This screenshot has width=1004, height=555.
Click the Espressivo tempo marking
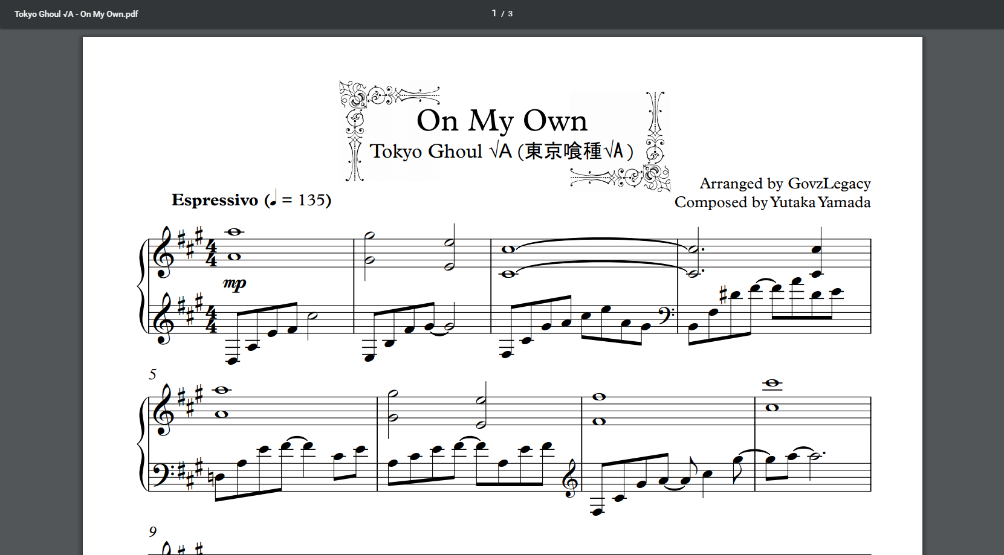pyautogui.click(x=215, y=200)
